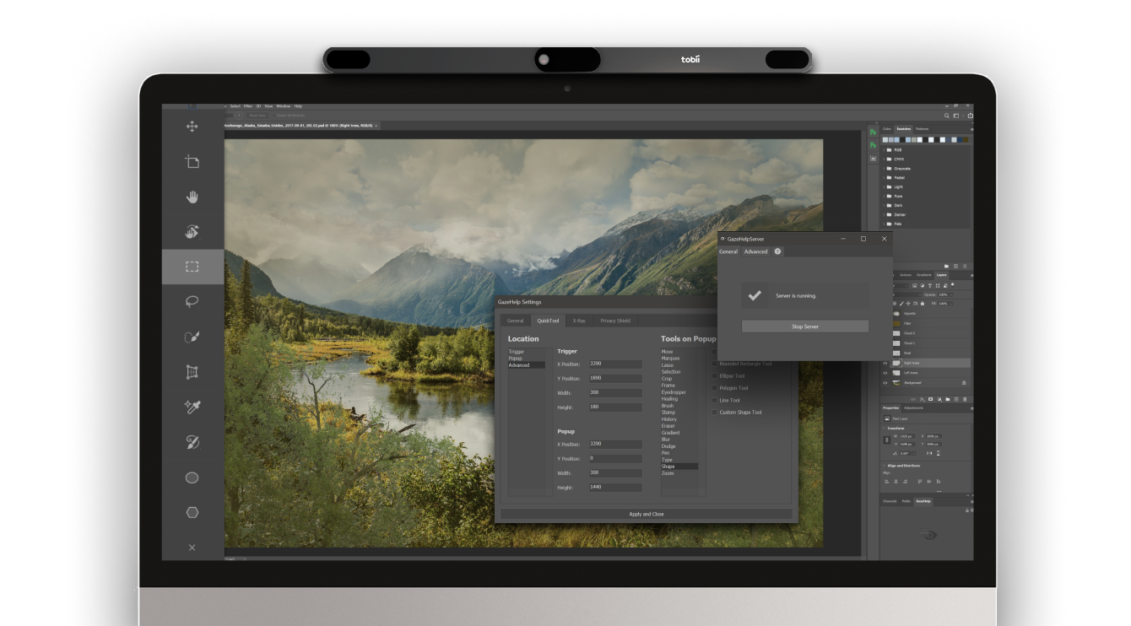This screenshot has height=626, width=1131.
Task: Select the Polygon shape tool icon
Action: point(192,512)
